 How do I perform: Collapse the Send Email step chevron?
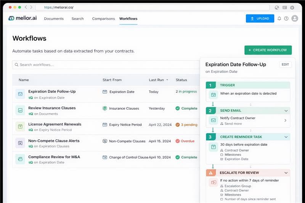[286, 111]
